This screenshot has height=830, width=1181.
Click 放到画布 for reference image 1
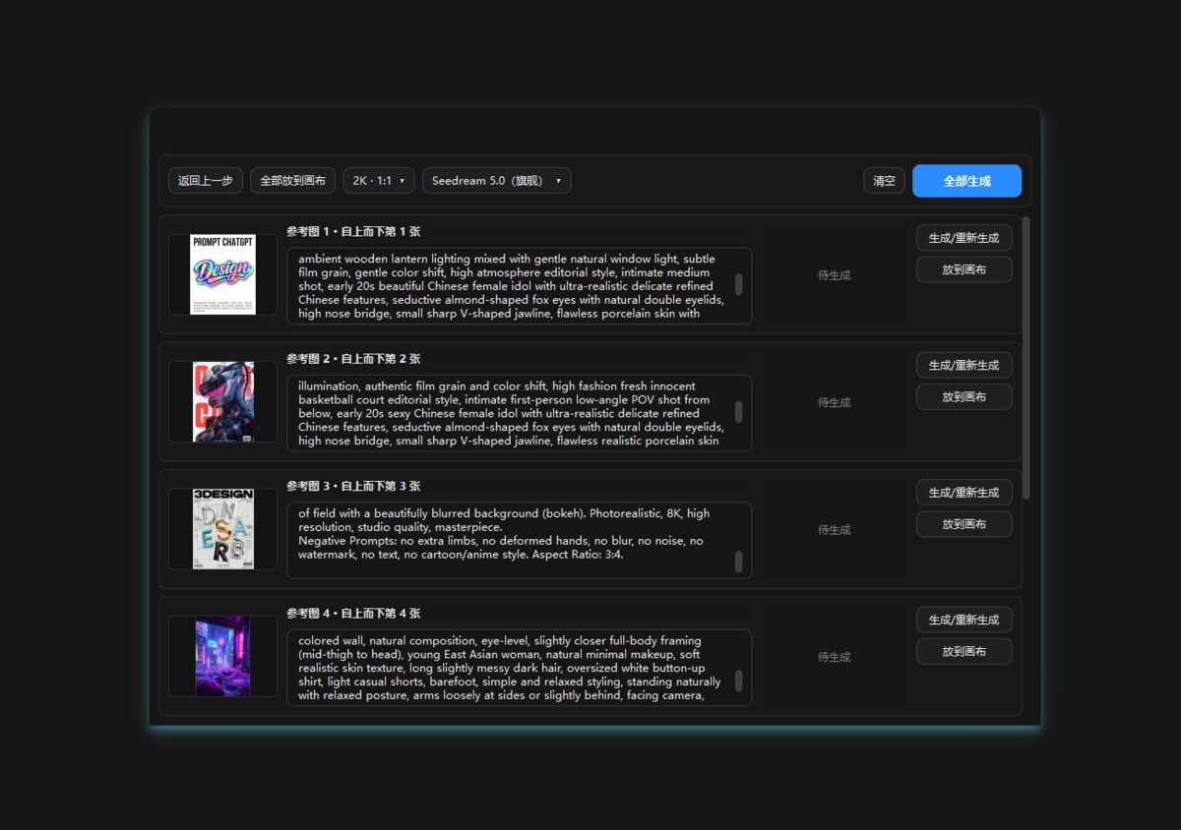963,269
